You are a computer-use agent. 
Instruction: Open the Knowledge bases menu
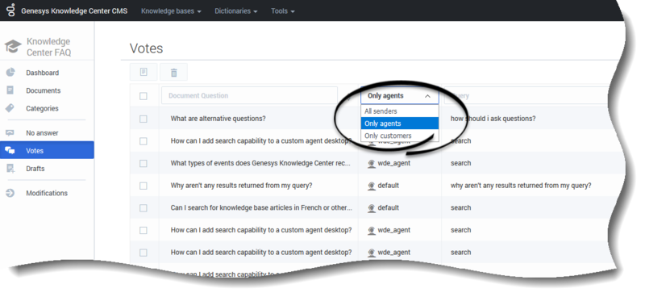pos(171,11)
